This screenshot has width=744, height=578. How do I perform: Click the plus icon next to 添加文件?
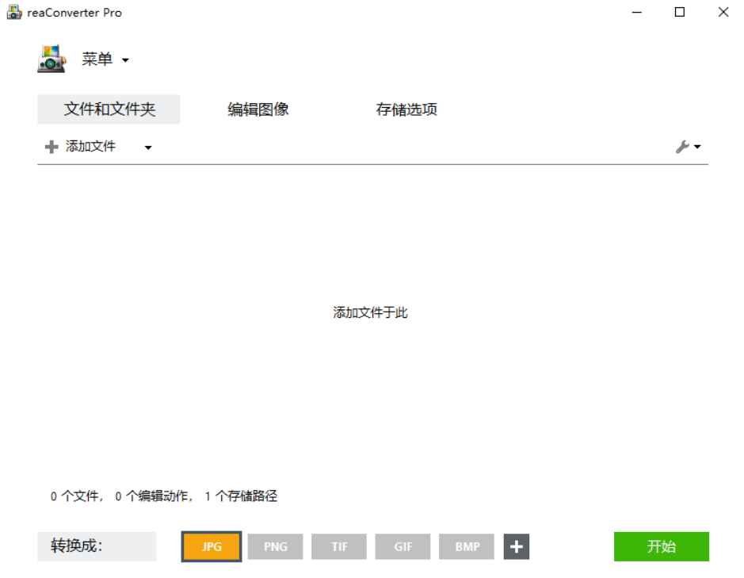click(x=49, y=146)
